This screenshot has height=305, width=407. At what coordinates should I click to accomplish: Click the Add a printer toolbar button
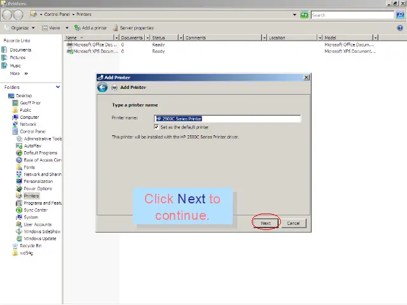pyautogui.click(x=90, y=28)
